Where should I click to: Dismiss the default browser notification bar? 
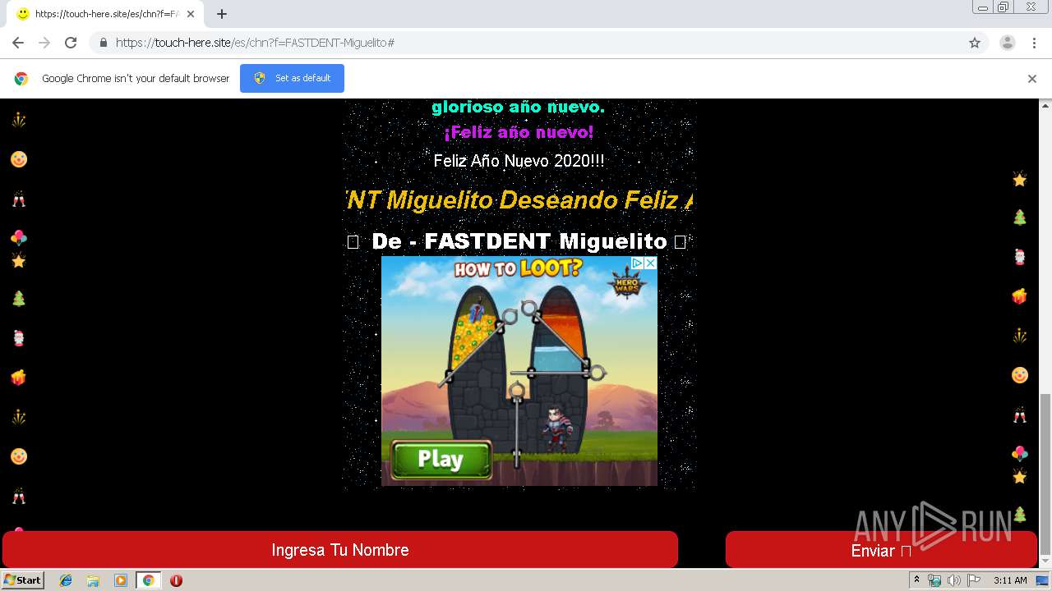[x=1032, y=79]
